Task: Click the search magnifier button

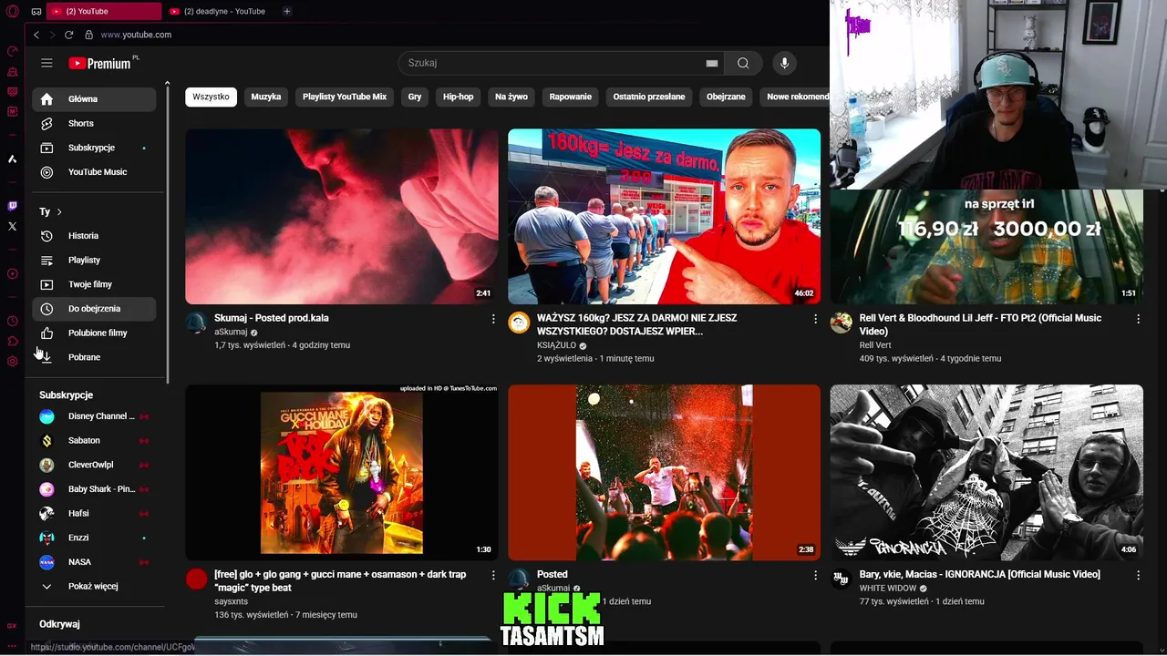Action: (x=743, y=63)
